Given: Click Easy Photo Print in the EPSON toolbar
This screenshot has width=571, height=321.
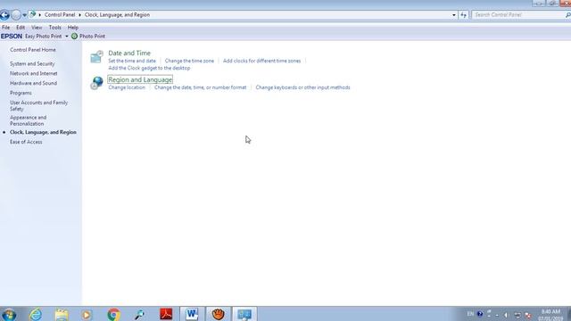Looking at the screenshot, I should click(44, 36).
